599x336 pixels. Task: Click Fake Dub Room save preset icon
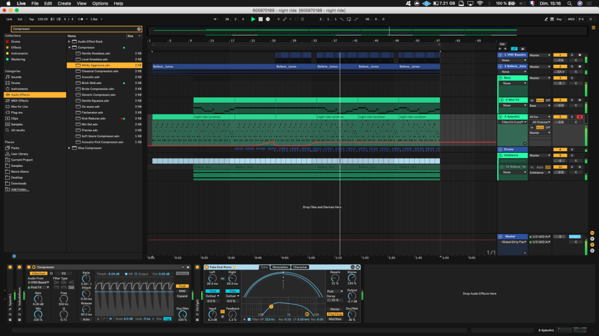(x=357, y=267)
